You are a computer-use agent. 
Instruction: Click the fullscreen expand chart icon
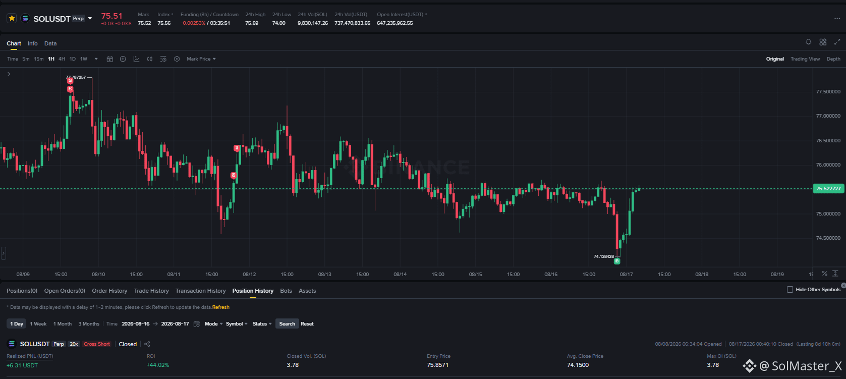[x=837, y=42]
